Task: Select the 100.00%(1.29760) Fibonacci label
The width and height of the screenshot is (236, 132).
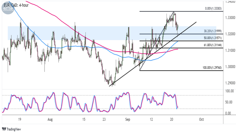Action: tap(212, 68)
